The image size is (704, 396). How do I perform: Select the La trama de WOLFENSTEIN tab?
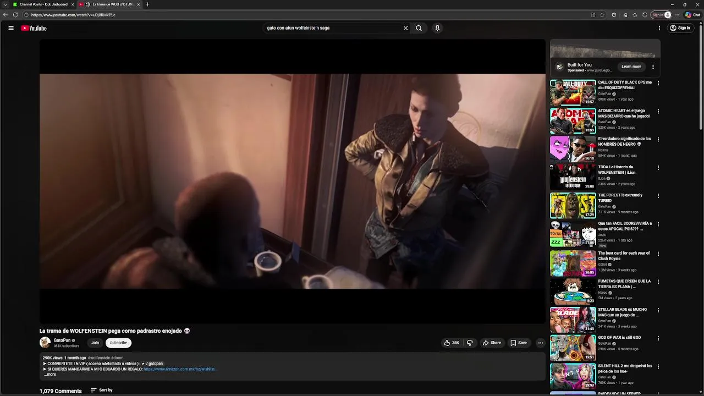click(109, 4)
